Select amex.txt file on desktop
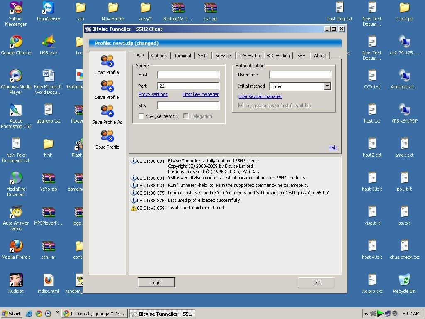 tap(404, 147)
